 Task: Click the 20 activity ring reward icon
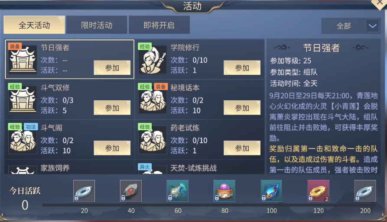84,191
